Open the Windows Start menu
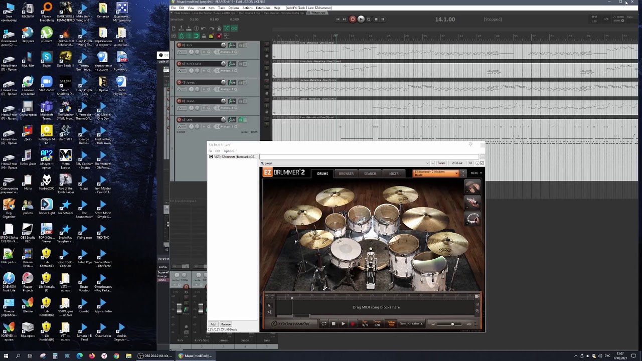The height and width of the screenshot is (361, 642). (x=6, y=356)
